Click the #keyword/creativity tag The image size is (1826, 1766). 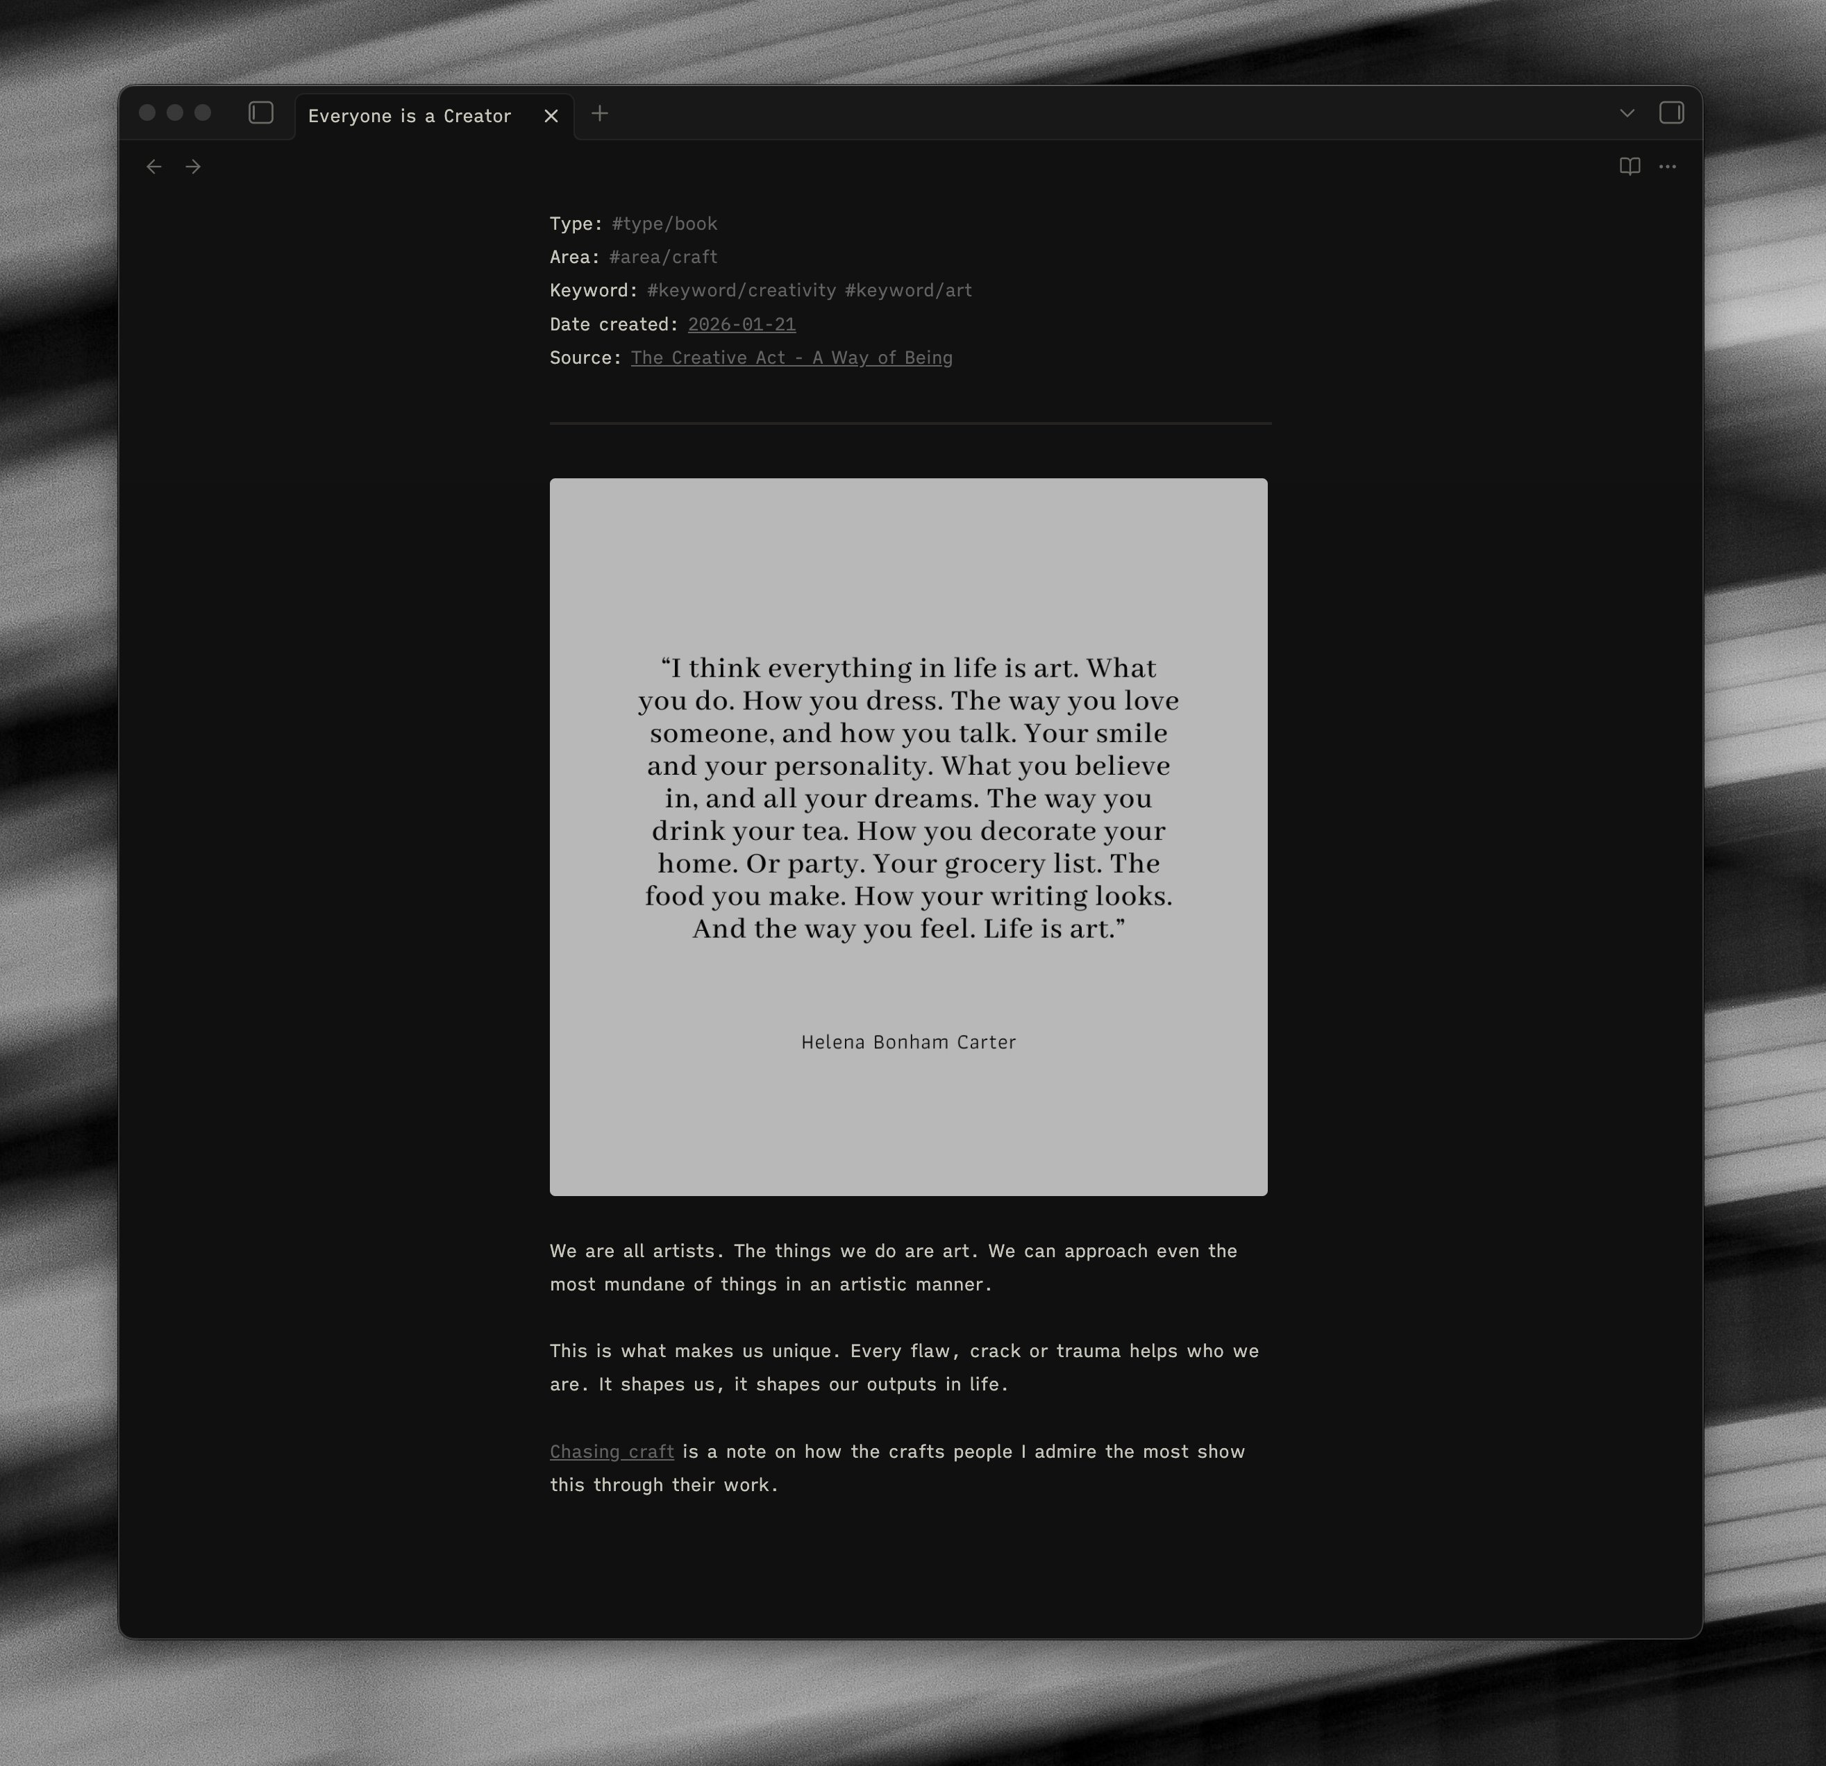tap(742, 291)
